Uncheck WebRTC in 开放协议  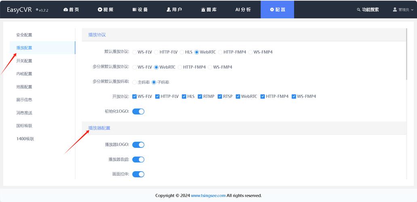(x=238, y=97)
